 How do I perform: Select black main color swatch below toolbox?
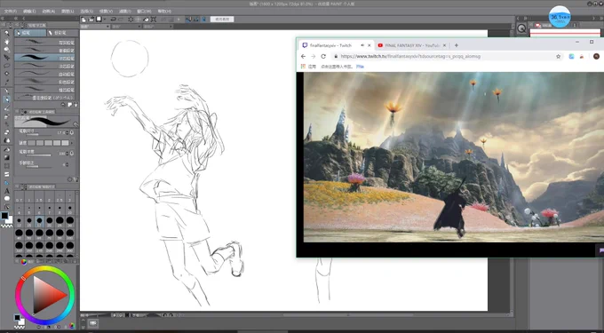coord(4,216)
